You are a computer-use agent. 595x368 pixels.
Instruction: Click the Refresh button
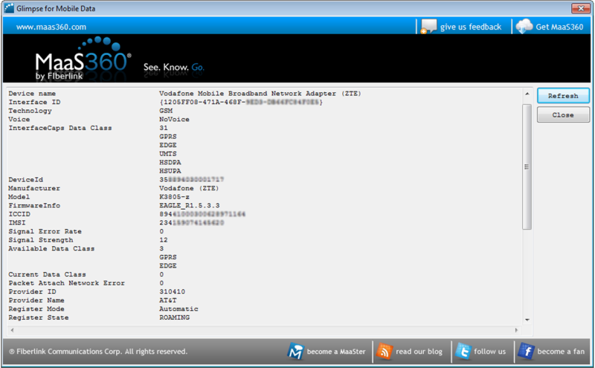click(563, 96)
